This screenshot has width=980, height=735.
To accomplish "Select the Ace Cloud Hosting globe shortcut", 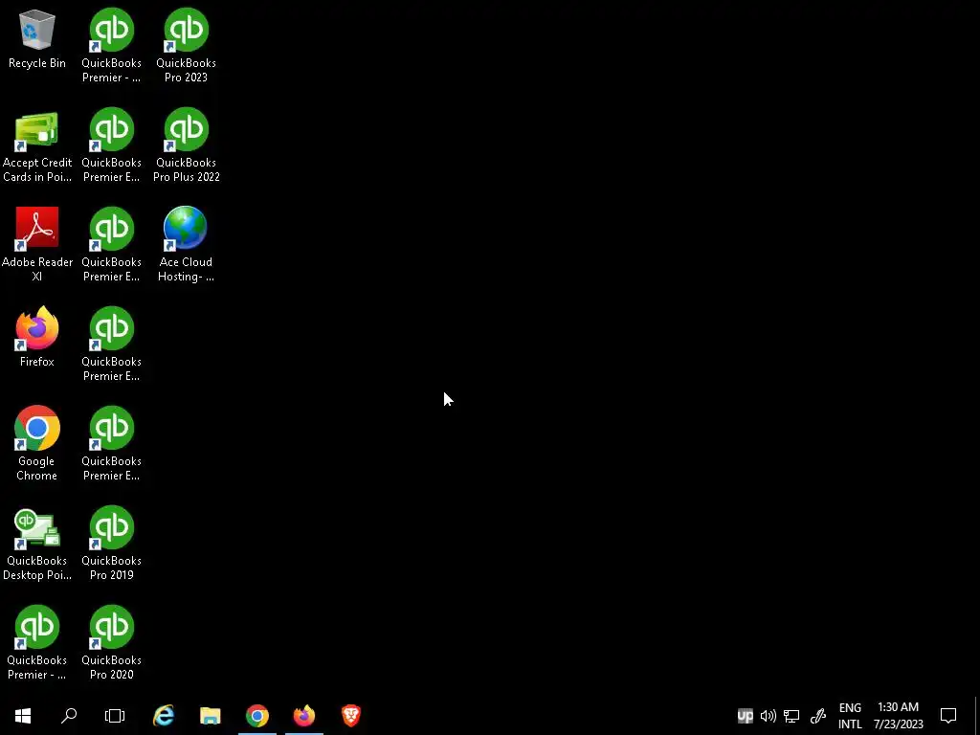I will click(x=187, y=244).
